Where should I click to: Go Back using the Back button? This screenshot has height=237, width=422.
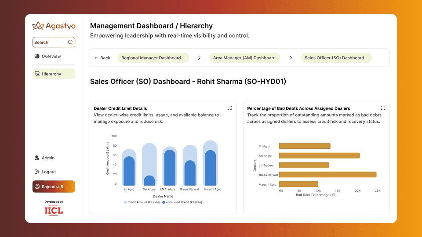pos(102,58)
